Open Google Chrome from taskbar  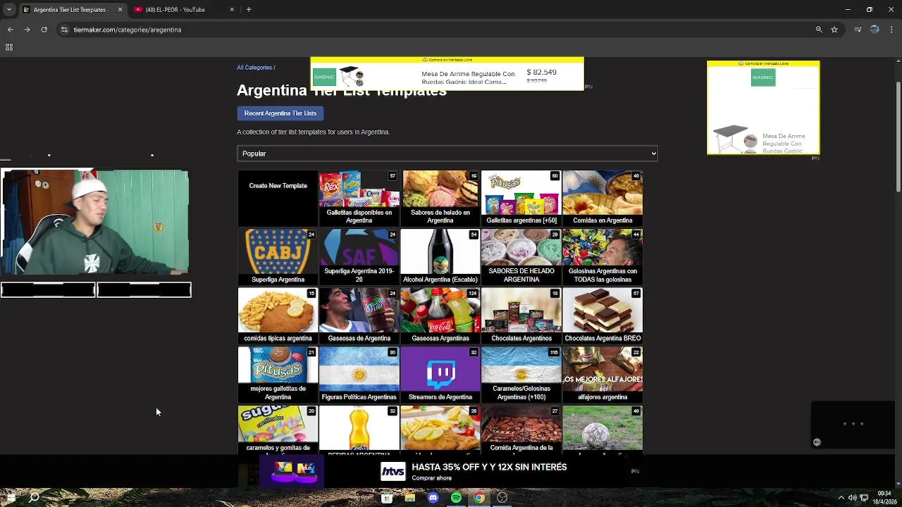479,498
